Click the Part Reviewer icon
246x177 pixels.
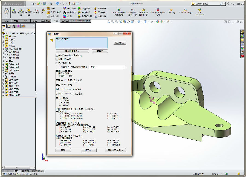199,11
